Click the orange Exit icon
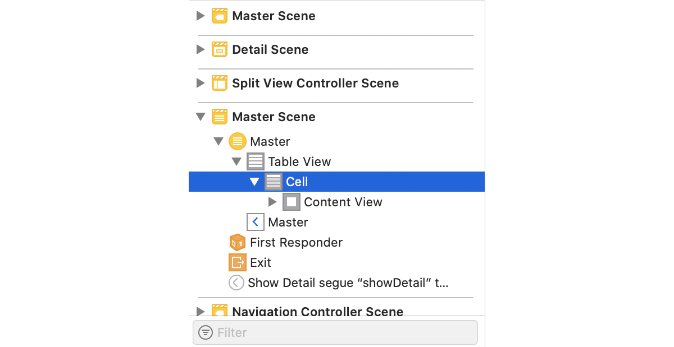 237,262
